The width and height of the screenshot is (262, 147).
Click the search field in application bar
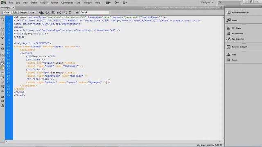pyautogui.click(x=229, y=2)
